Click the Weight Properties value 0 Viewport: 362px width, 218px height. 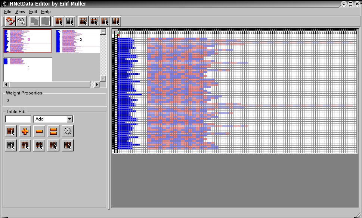pos(7,100)
